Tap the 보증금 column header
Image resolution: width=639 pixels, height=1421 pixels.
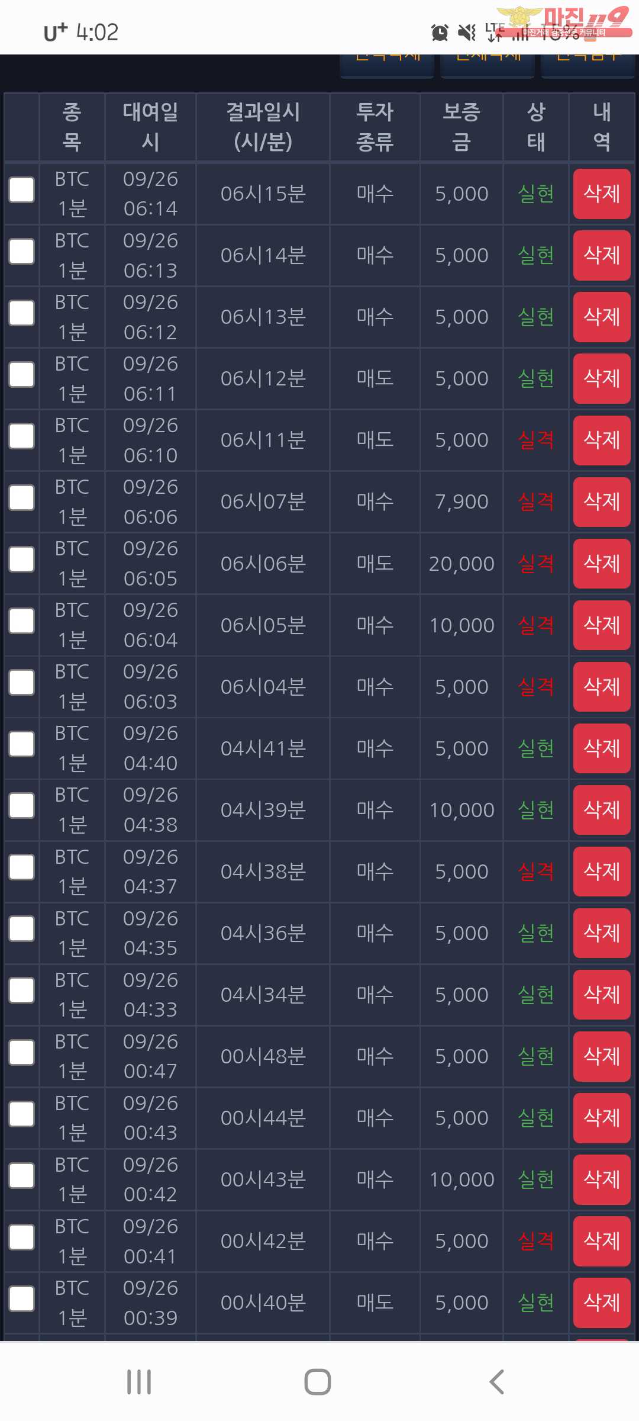461,127
